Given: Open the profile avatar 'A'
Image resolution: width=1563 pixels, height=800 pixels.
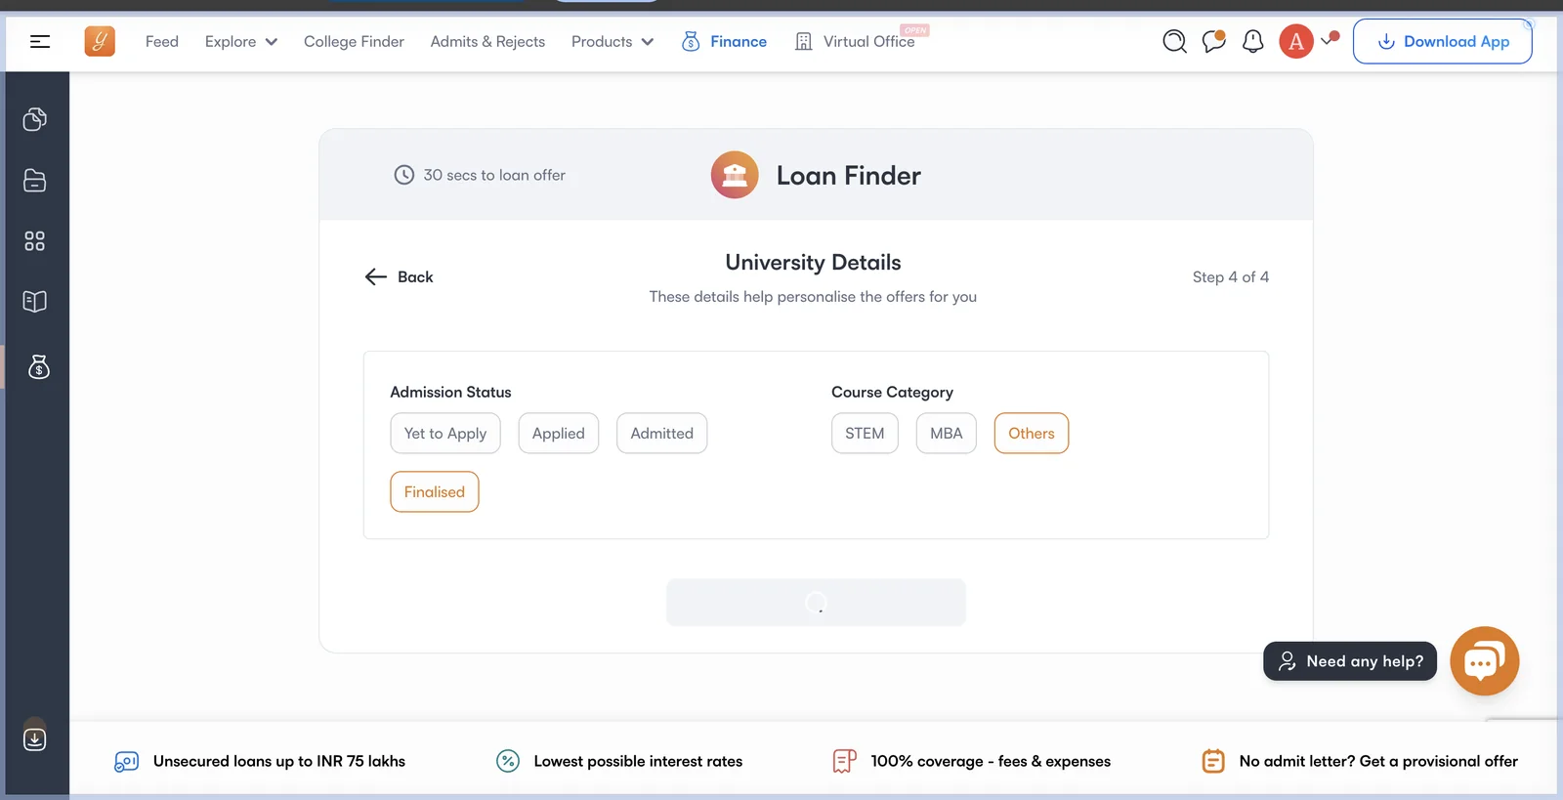Looking at the screenshot, I should click(x=1296, y=41).
